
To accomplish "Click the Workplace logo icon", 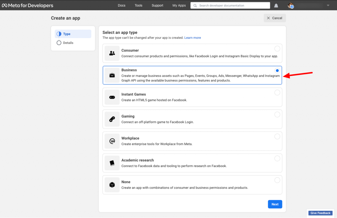I will (112, 141).
